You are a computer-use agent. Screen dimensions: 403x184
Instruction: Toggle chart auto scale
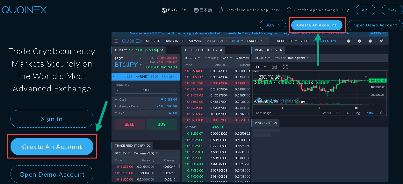click(370, 113)
